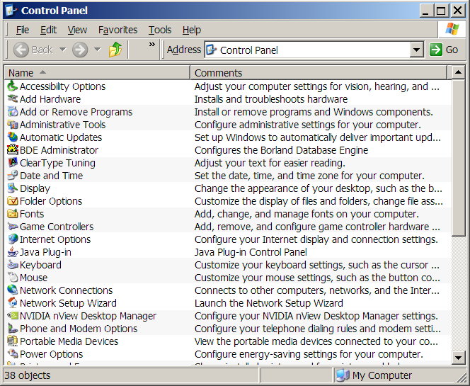Click comment "Configures the Borland Database Engine"

pos(281,150)
